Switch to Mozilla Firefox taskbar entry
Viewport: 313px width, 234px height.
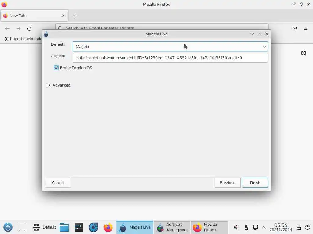[209, 227]
